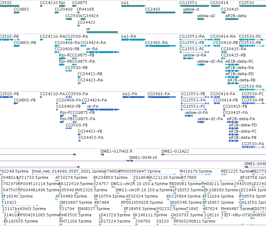Viewport: 266px width, 226px height.
Task: Select the RP003200811.5prime EST label
Action: (195, 221)
